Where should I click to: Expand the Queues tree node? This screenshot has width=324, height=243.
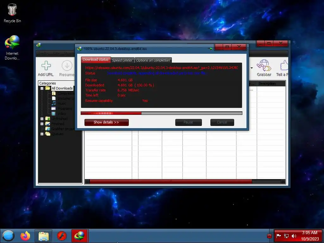point(42,134)
